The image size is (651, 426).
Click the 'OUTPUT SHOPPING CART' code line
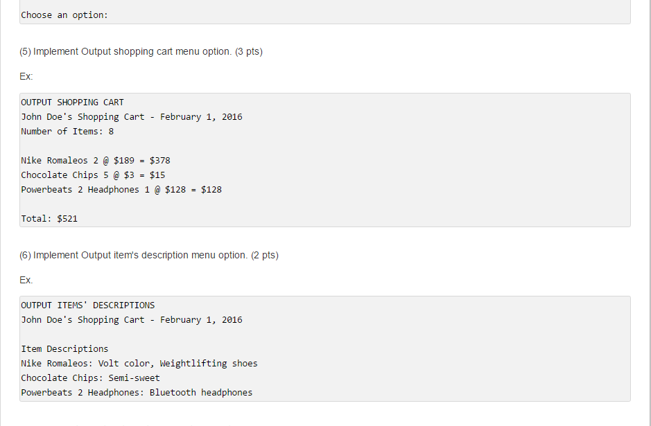[72, 103]
